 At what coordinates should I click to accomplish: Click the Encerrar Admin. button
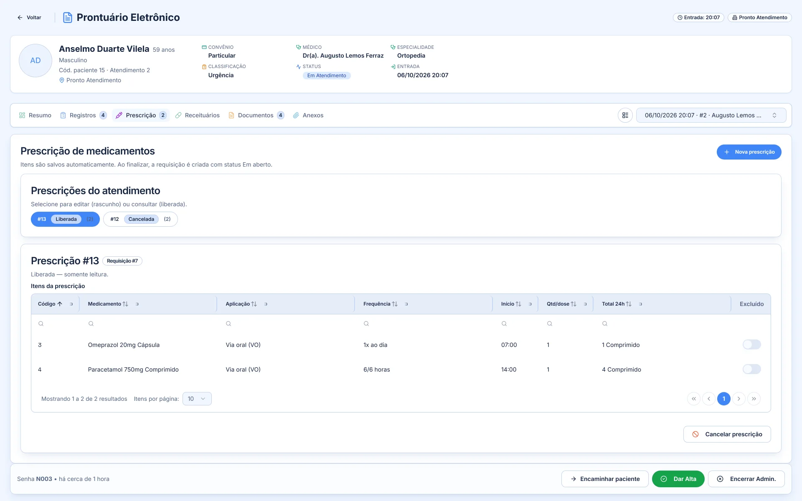(x=746, y=479)
